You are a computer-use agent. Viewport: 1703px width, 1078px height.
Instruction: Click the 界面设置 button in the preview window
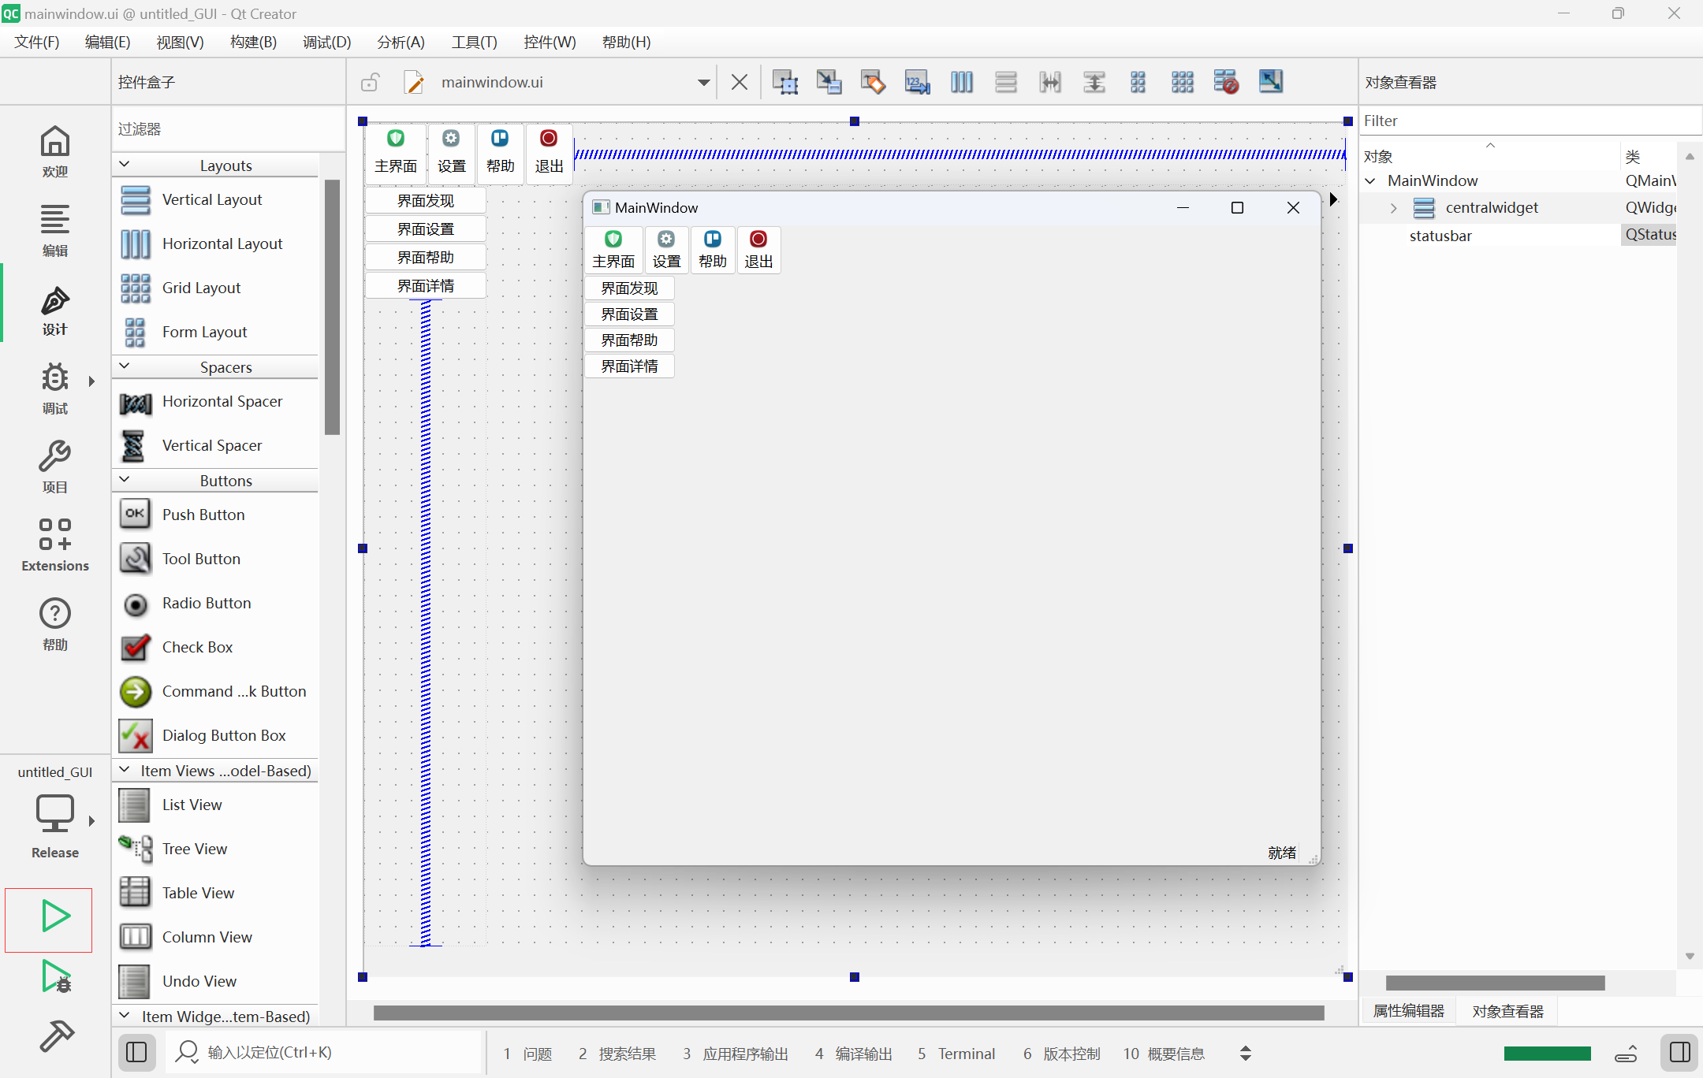(x=629, y=314)
